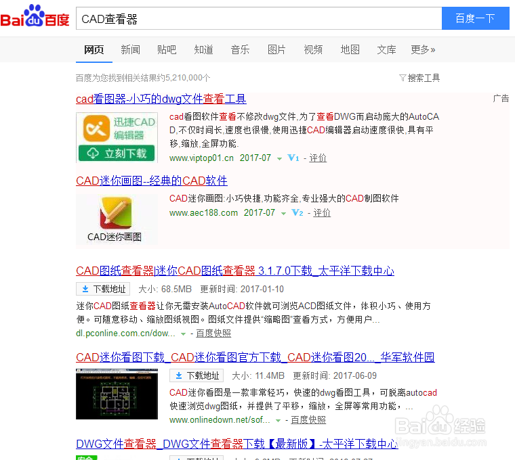Switch to the 新闻 tab

point(130,49)
